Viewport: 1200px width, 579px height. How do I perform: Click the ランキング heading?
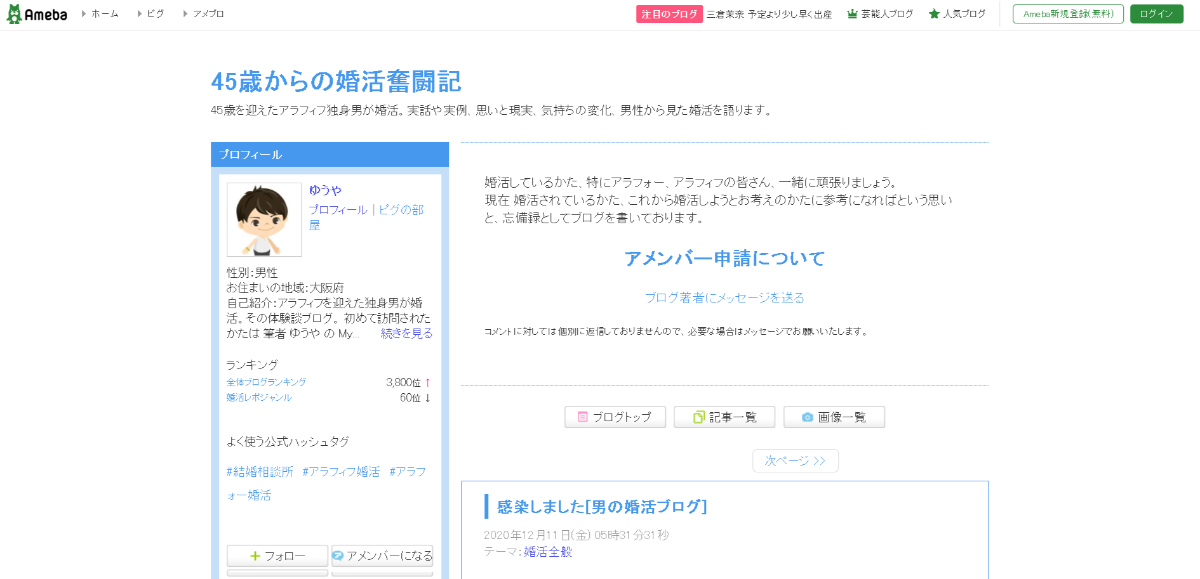pos(252,365)
